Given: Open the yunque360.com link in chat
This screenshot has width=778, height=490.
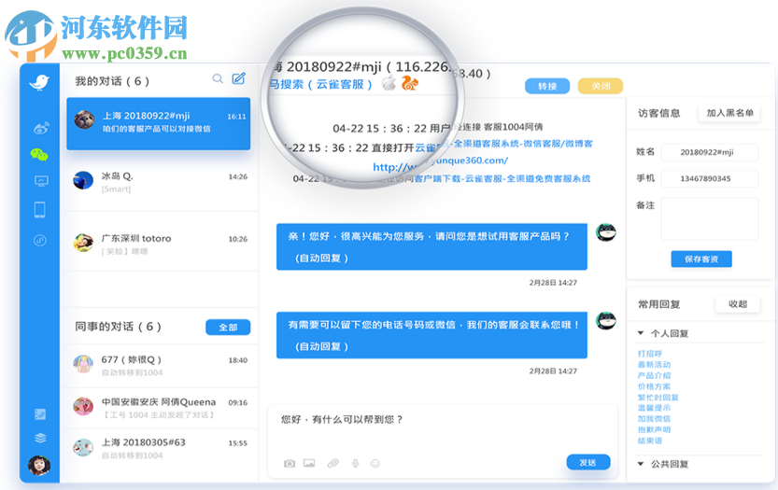Looking at the screenshot, I should 441,161.
